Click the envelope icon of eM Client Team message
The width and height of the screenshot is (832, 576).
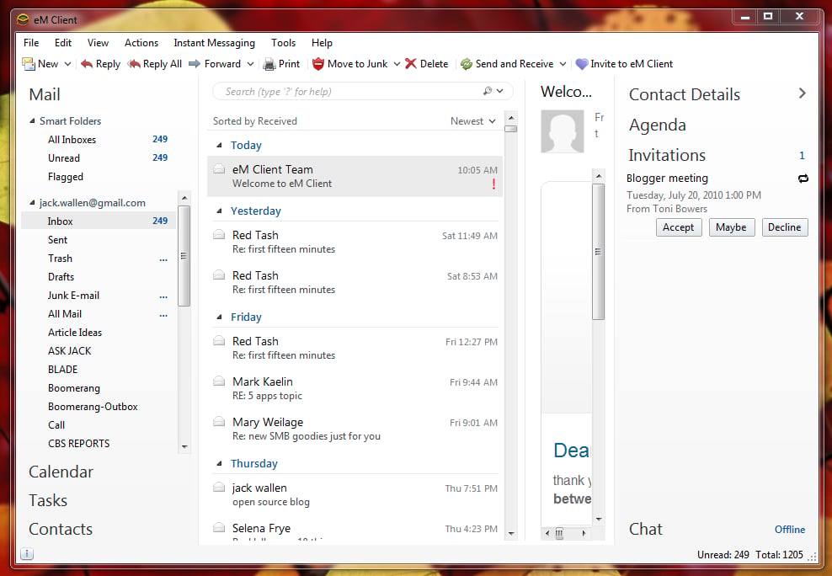tap(219, 169)
